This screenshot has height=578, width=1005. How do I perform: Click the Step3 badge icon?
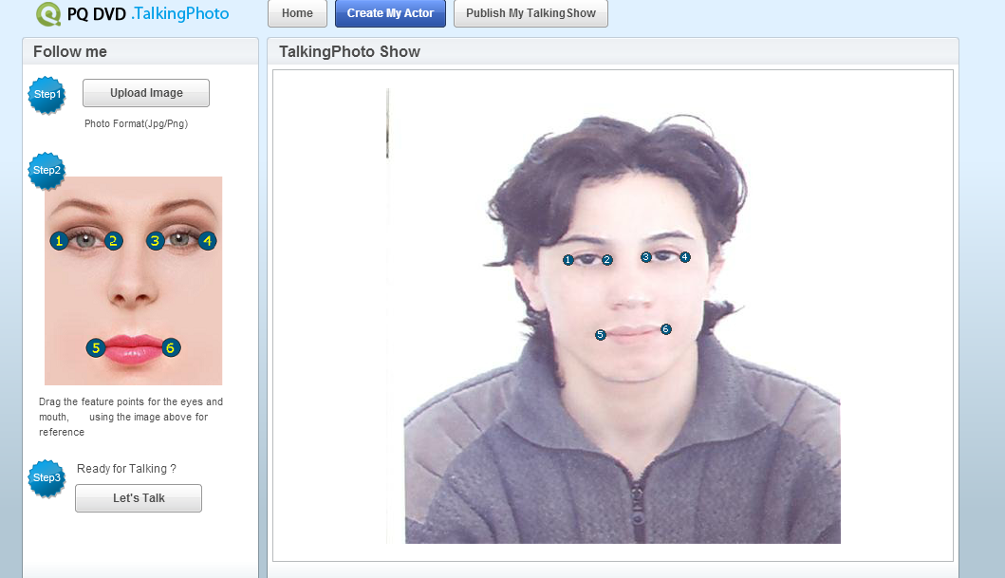click(x=47, y=478)
